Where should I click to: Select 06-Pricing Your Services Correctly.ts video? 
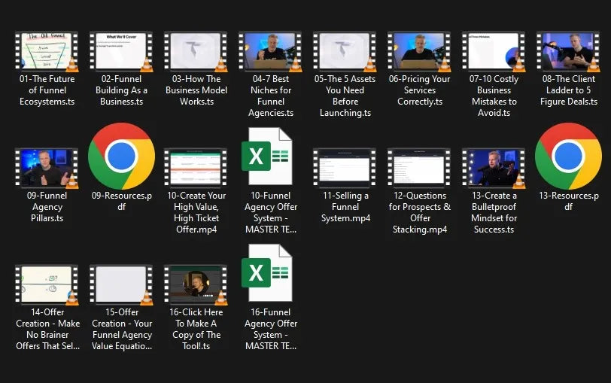click(x=419, y=52)
